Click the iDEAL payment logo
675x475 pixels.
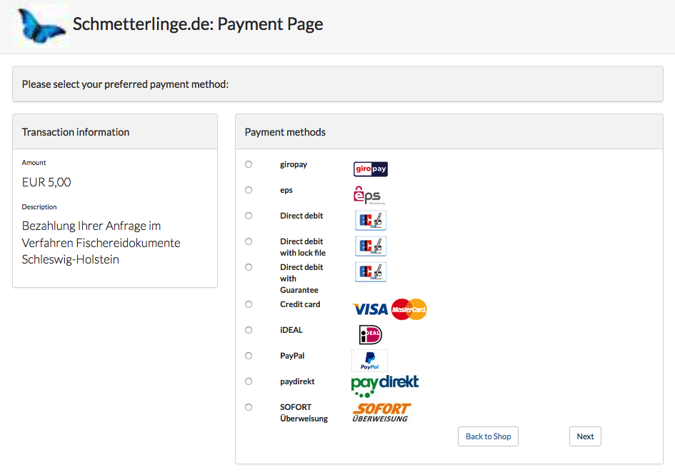pyautogui.click(x=370, y=334)
